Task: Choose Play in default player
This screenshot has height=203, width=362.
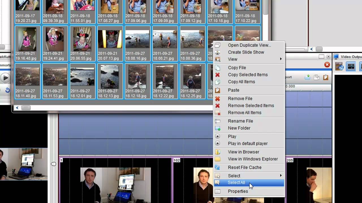Action: click(x=249, y=144)
